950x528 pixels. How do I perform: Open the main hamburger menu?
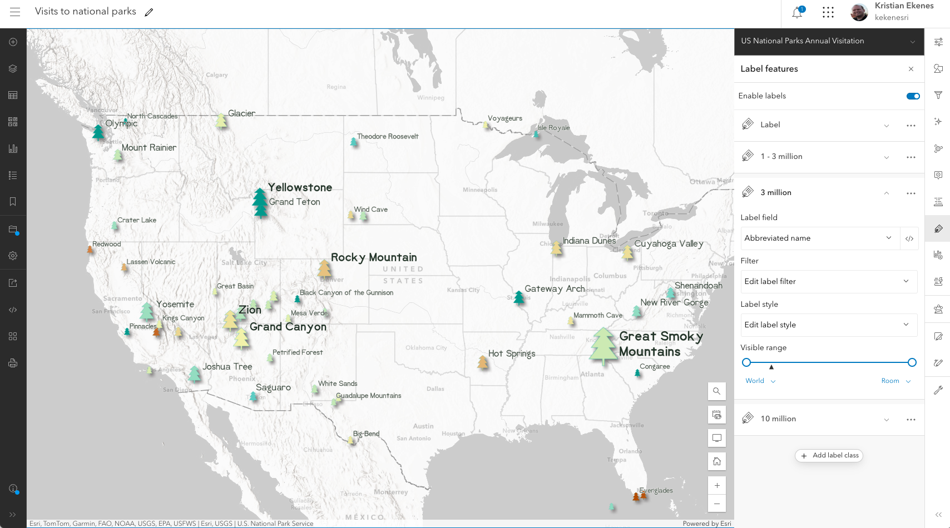(x=15, y=12)
